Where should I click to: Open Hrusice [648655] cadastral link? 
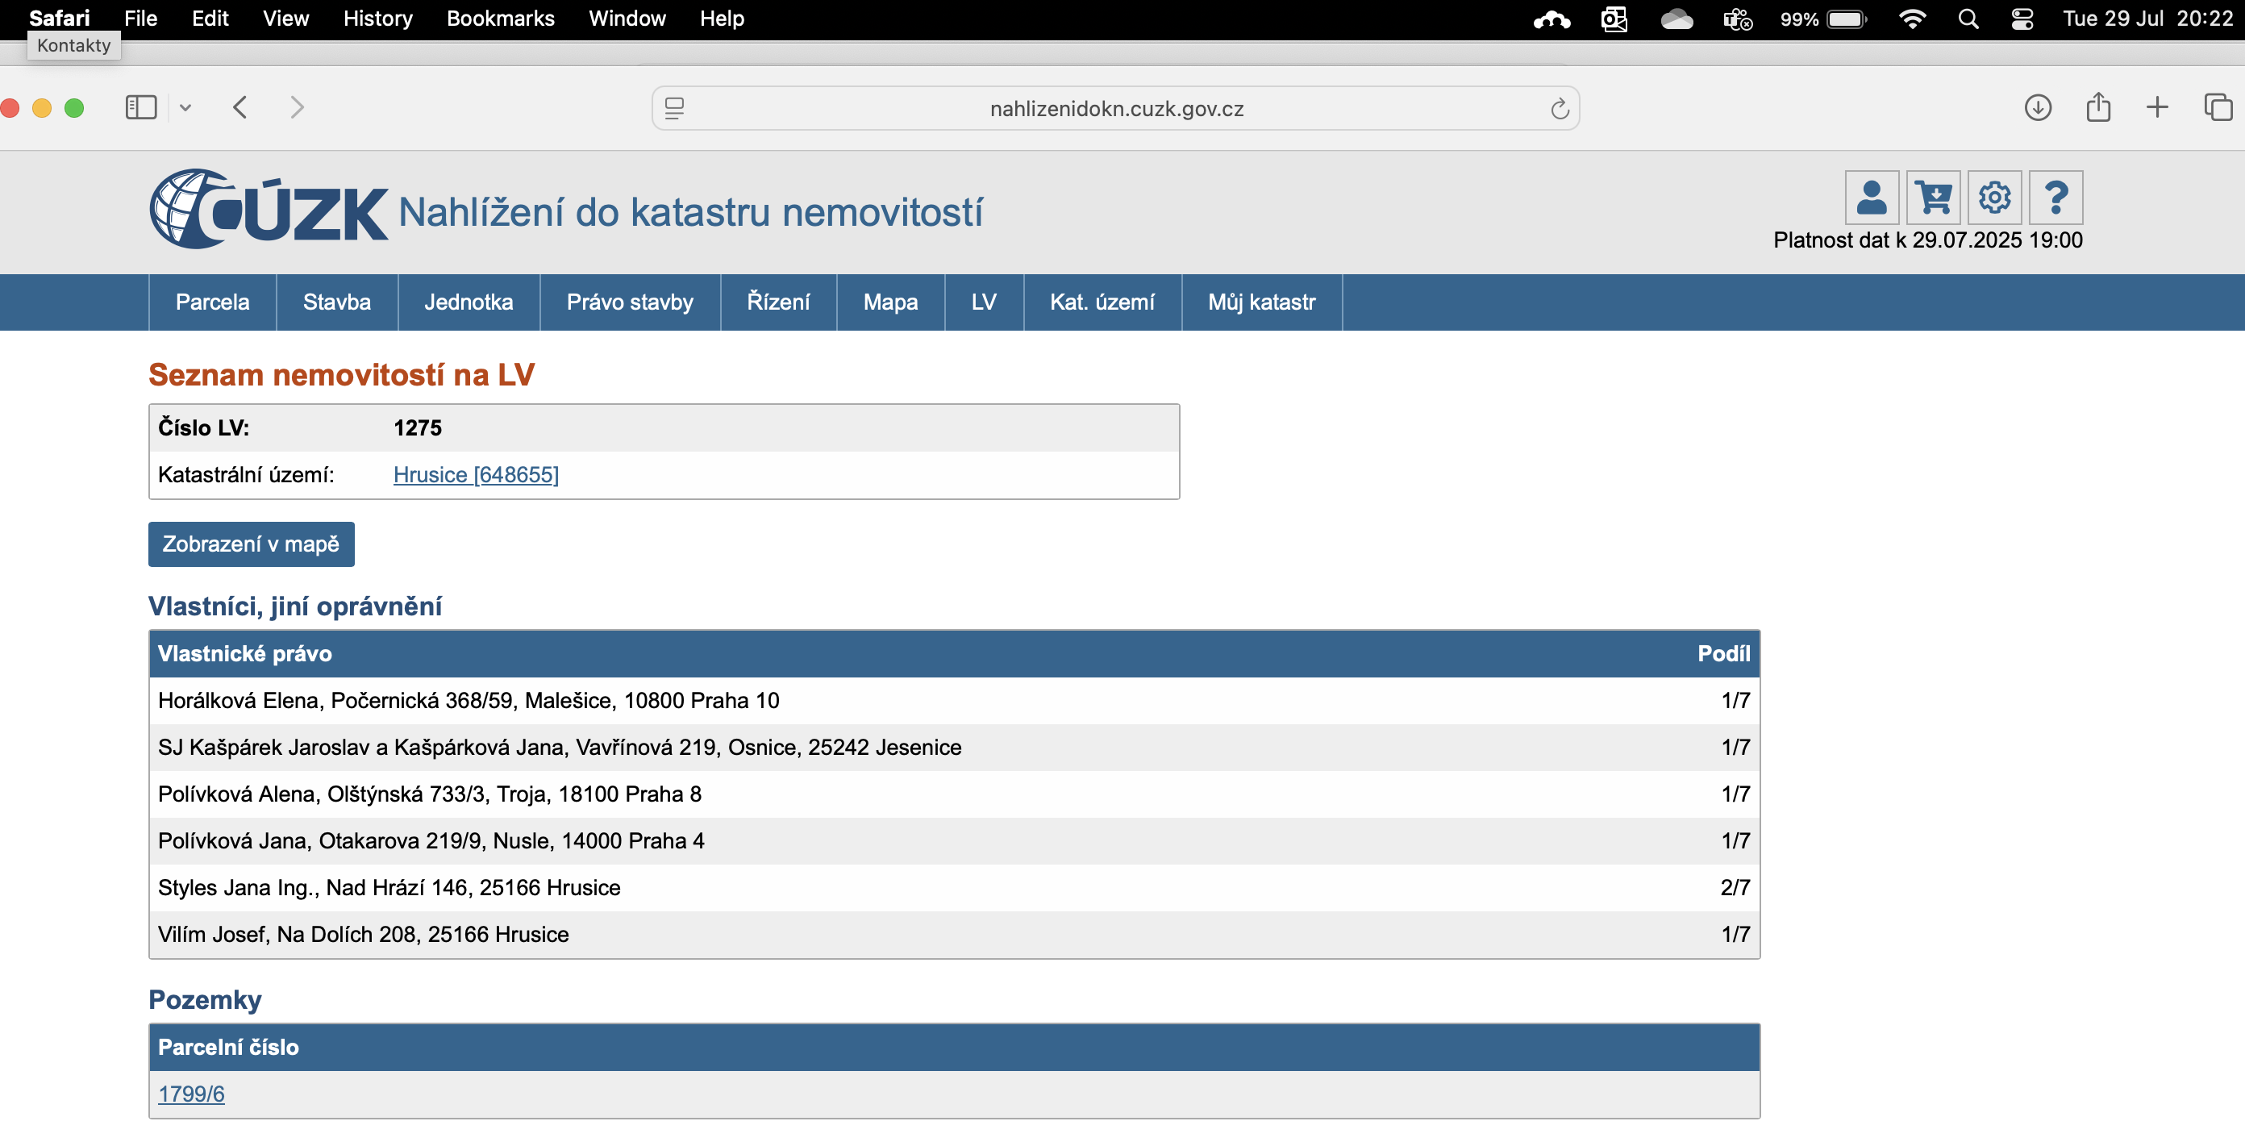tap(476, 475)
